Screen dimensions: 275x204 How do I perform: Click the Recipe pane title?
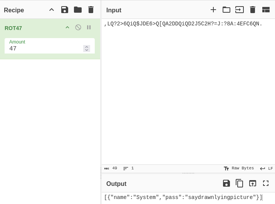[x=14, y=10]
